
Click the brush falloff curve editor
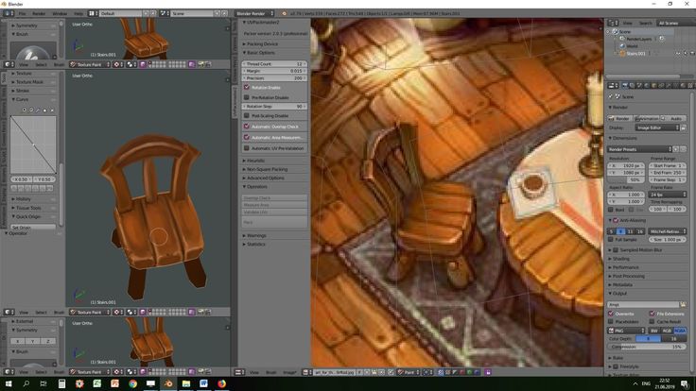pyautogui.click(x=33, y=144)
